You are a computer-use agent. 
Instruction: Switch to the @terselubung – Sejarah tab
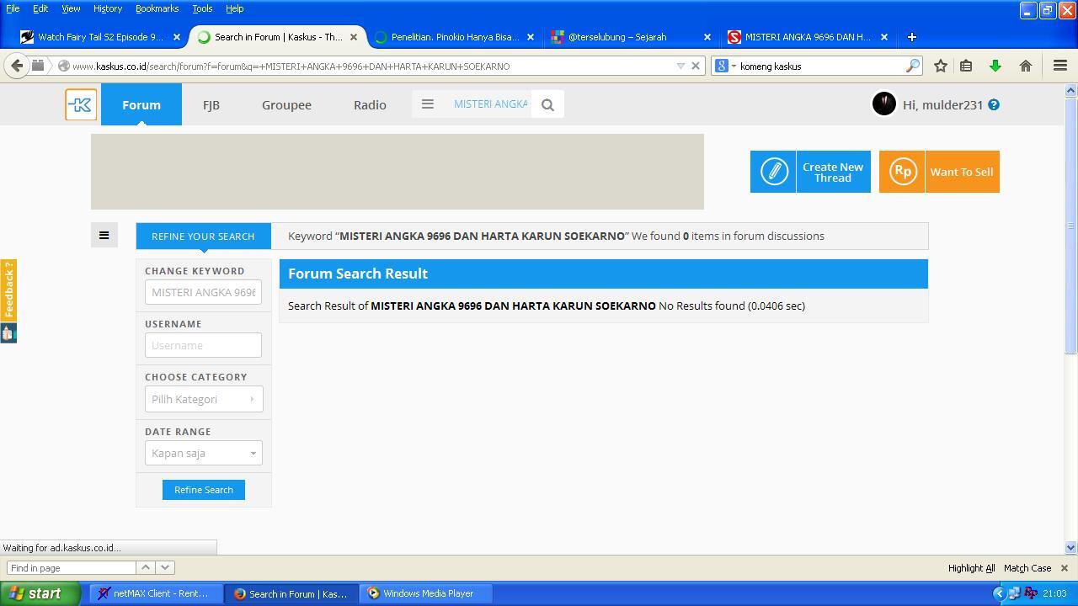click(x=630, y=37)
